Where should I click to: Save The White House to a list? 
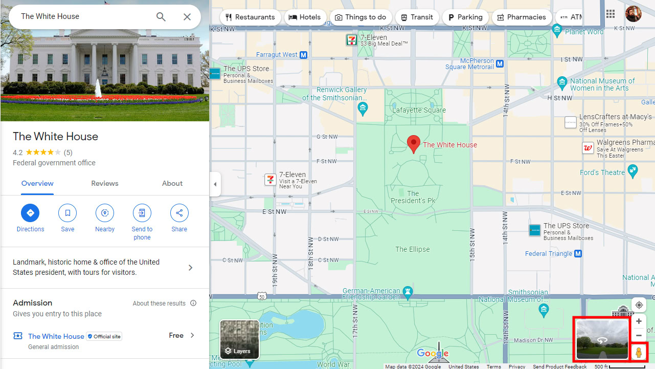click(67, 213)
